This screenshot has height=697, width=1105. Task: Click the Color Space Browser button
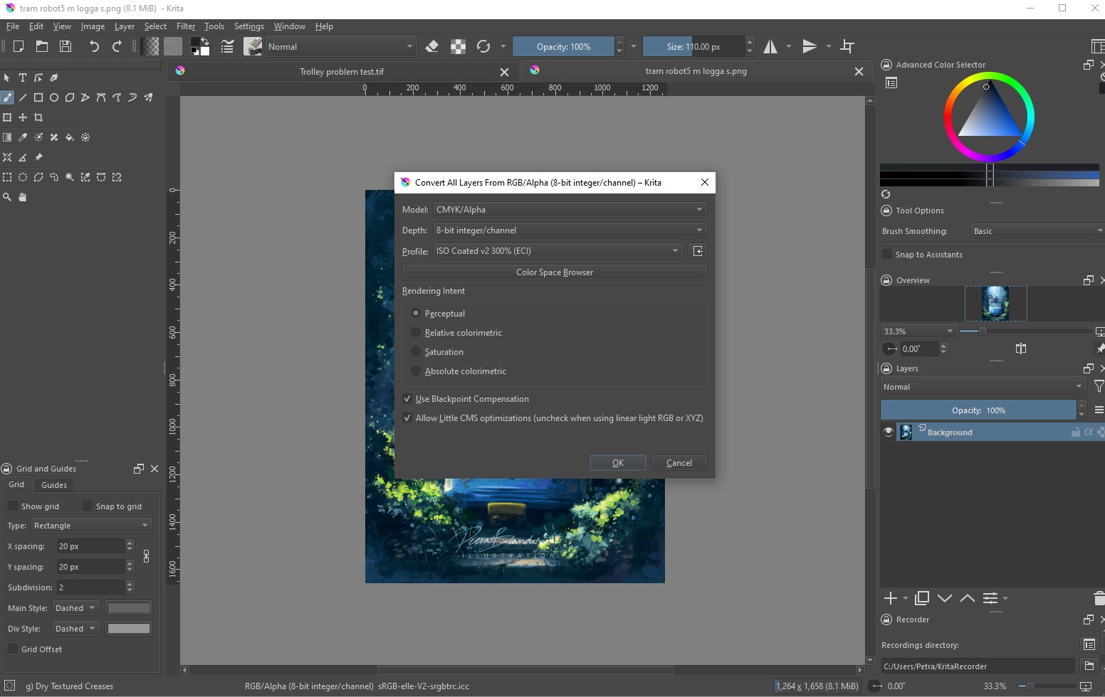pos(554,272)
